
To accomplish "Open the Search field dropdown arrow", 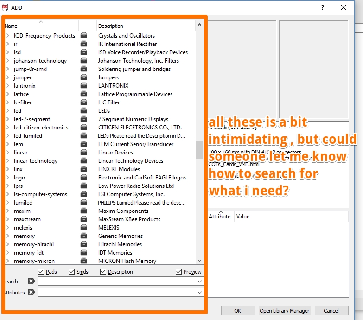I will pyautogui.click(x=199, y=282).
